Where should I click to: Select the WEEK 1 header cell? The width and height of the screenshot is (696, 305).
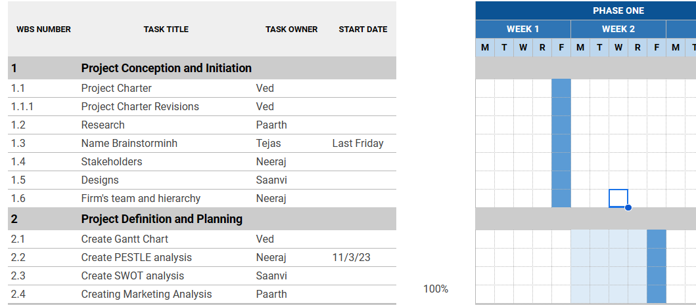pyautogui.click(x=522, y=29)
